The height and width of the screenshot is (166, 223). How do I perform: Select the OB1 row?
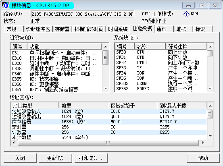point(56,53)
